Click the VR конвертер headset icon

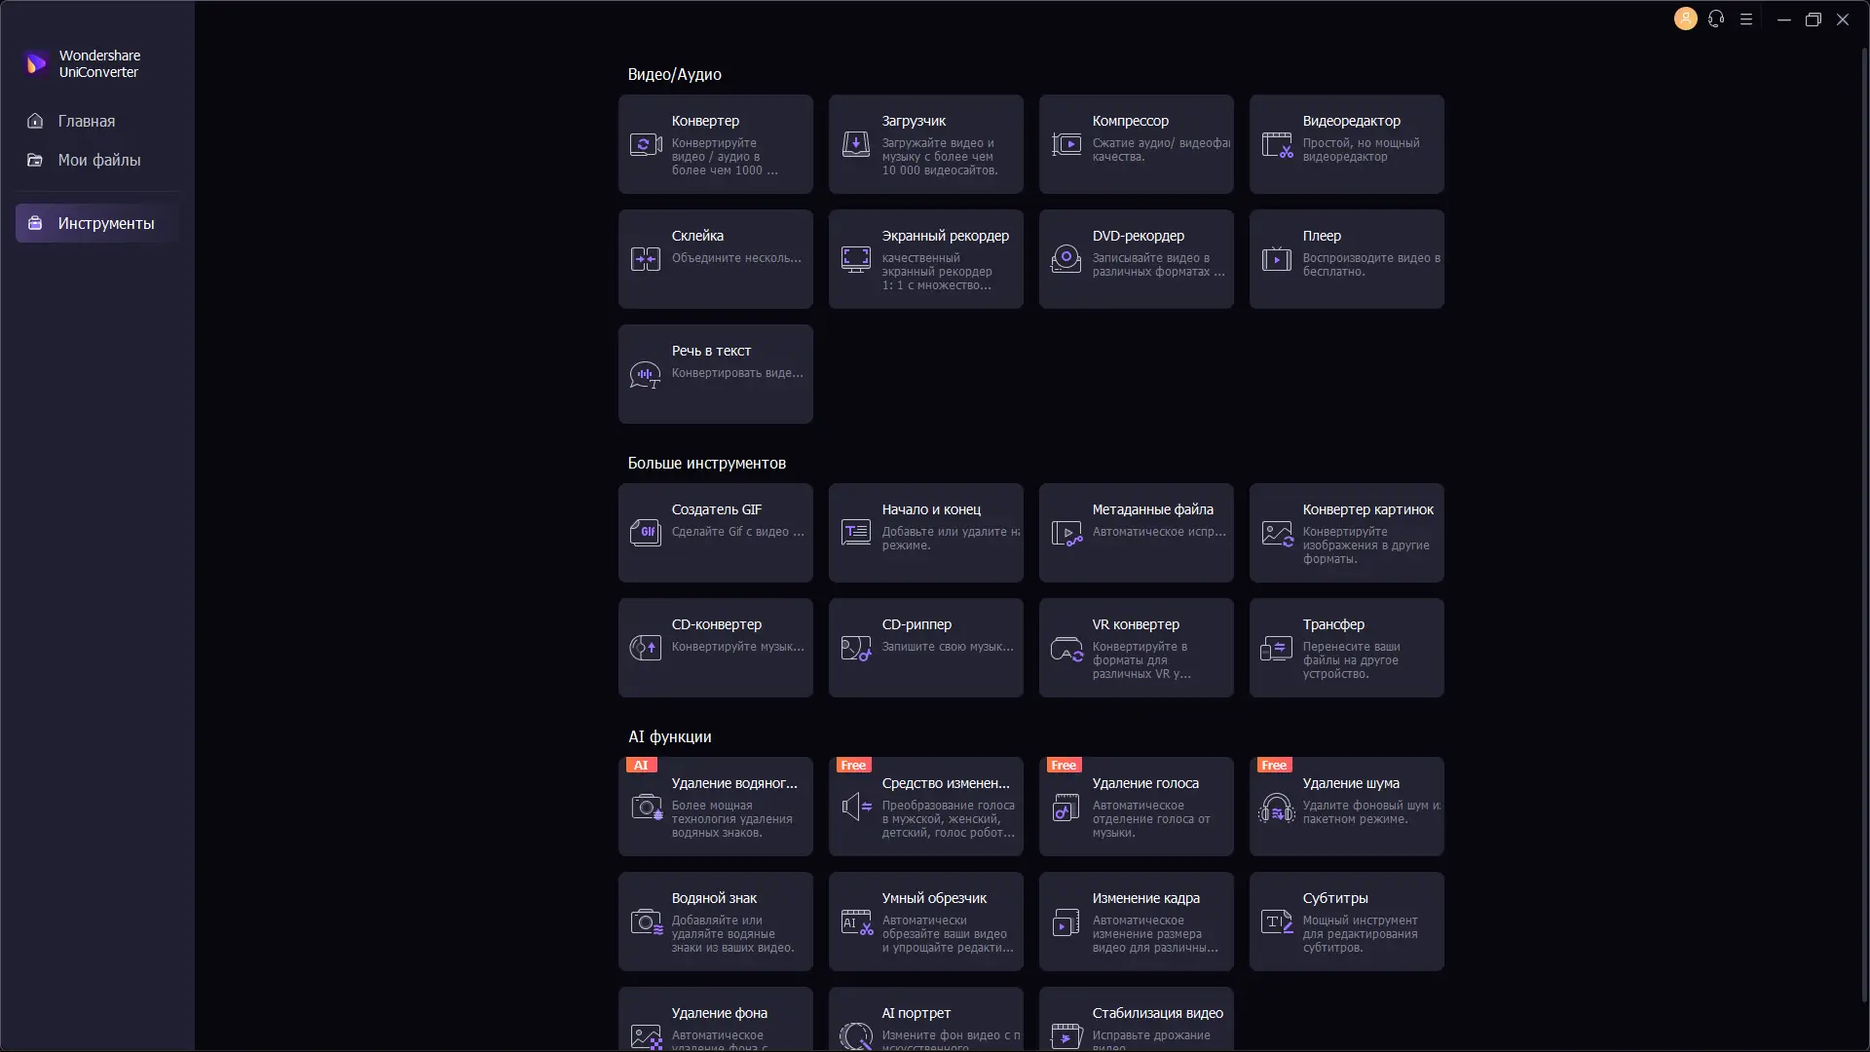1066,649
